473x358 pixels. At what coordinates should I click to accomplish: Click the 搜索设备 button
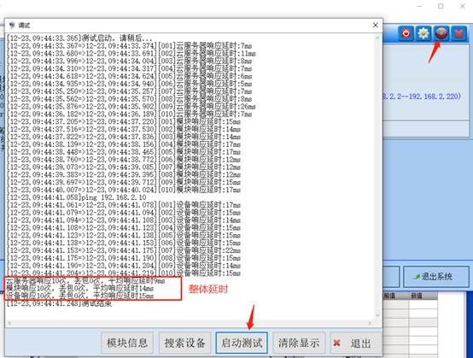coord(184,343)
